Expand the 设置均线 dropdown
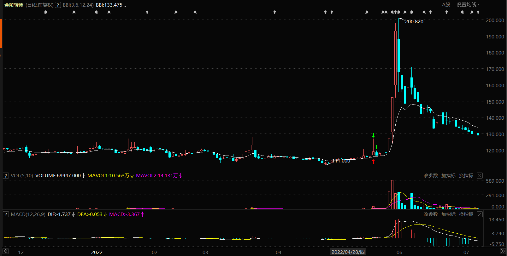Image resolution: width=507 pixels, height=256 pixels. coord(468,5)
